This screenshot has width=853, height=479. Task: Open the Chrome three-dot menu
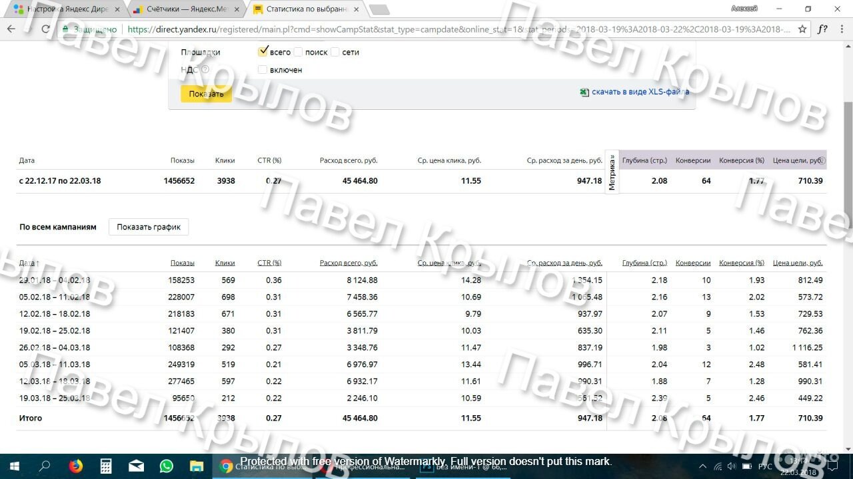[x=843, y=29]
